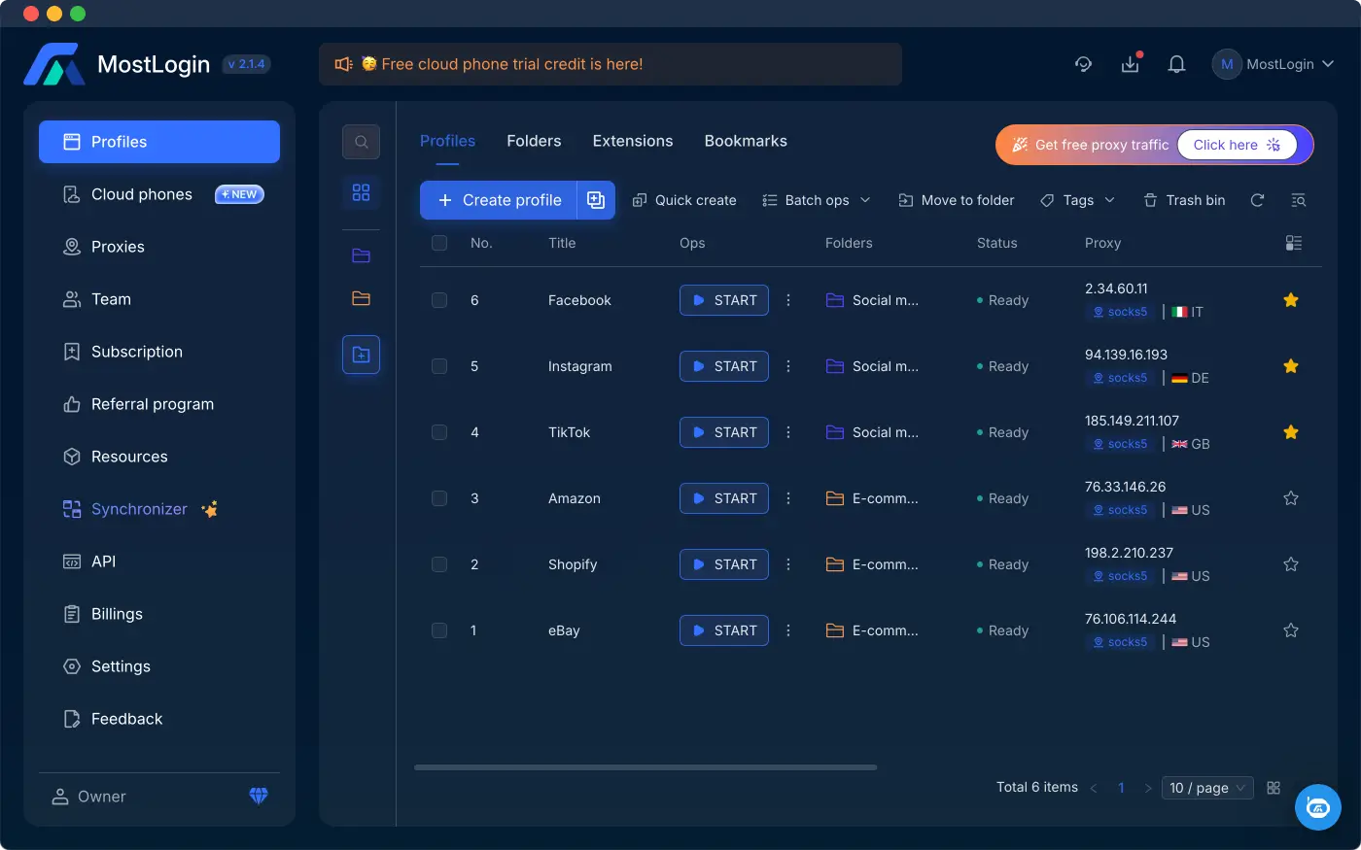Screen dimensions: 1361x850
Task: Start the eBay profile
Action: pyautogui.click(x=724, y=630)
